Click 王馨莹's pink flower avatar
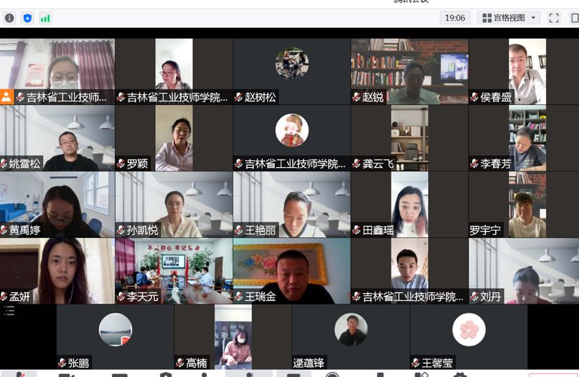The image size is (579, 377). point(469,329)
